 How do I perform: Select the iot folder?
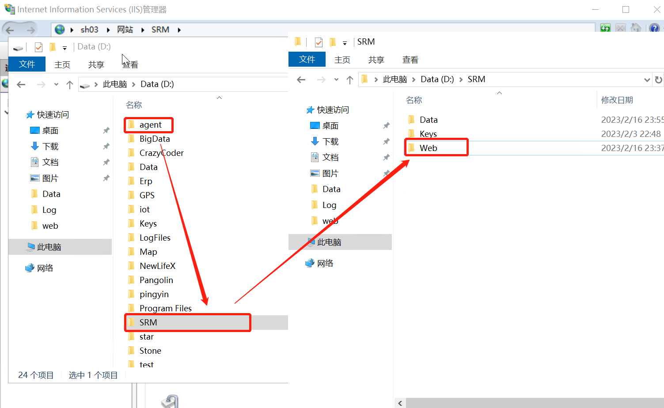coord(144,210)
